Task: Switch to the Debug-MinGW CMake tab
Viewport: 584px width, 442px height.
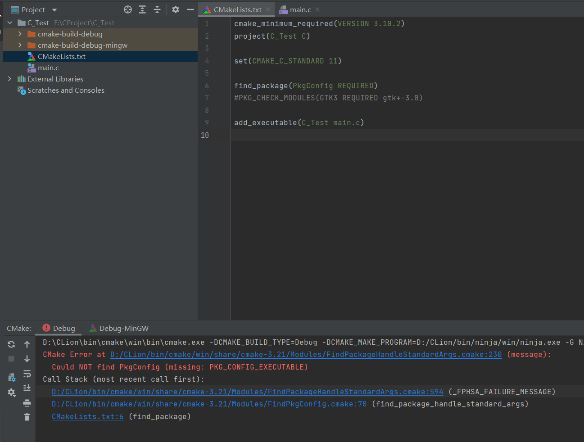Action: click(123, 329)
